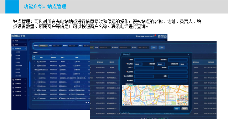Image resolution: width=228 pixels, height=128 pixels.
Task: Click the 档案管理 archive icon in sidebar
Action: pyautogui.click(x=14, y=48)
